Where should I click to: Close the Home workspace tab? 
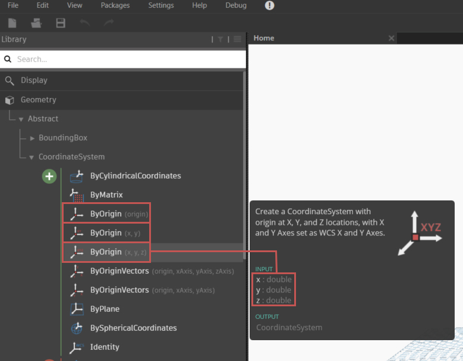click(391, 38)
